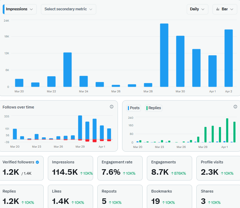The width and height of the screenshot is (240, 208).
Task: Click the Apr 2 impressions bar
Action: 229,58
